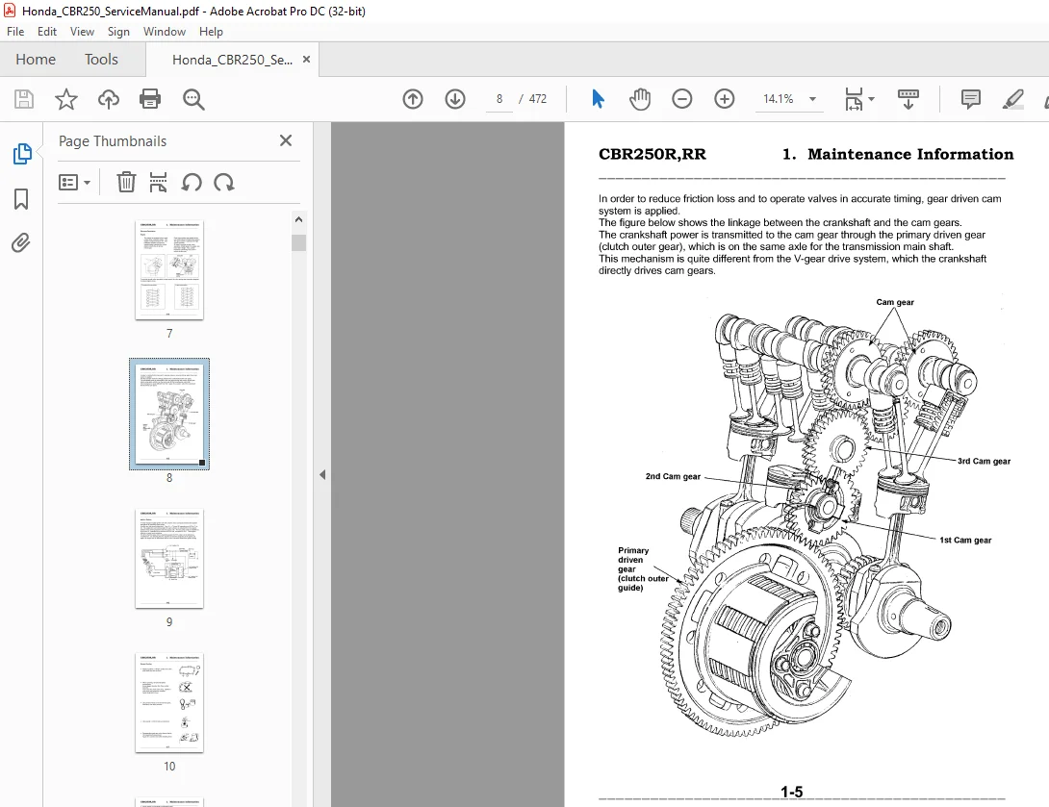Viewport: 1049px width, 807px height.
Task: Zoom in with plus button
Action: pos(724,99)
